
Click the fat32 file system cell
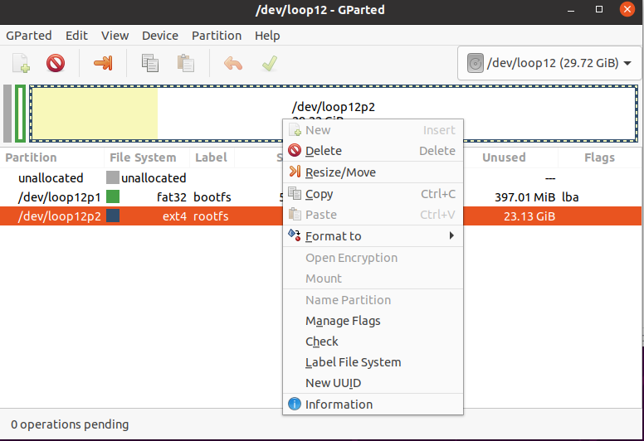point(172,197)
